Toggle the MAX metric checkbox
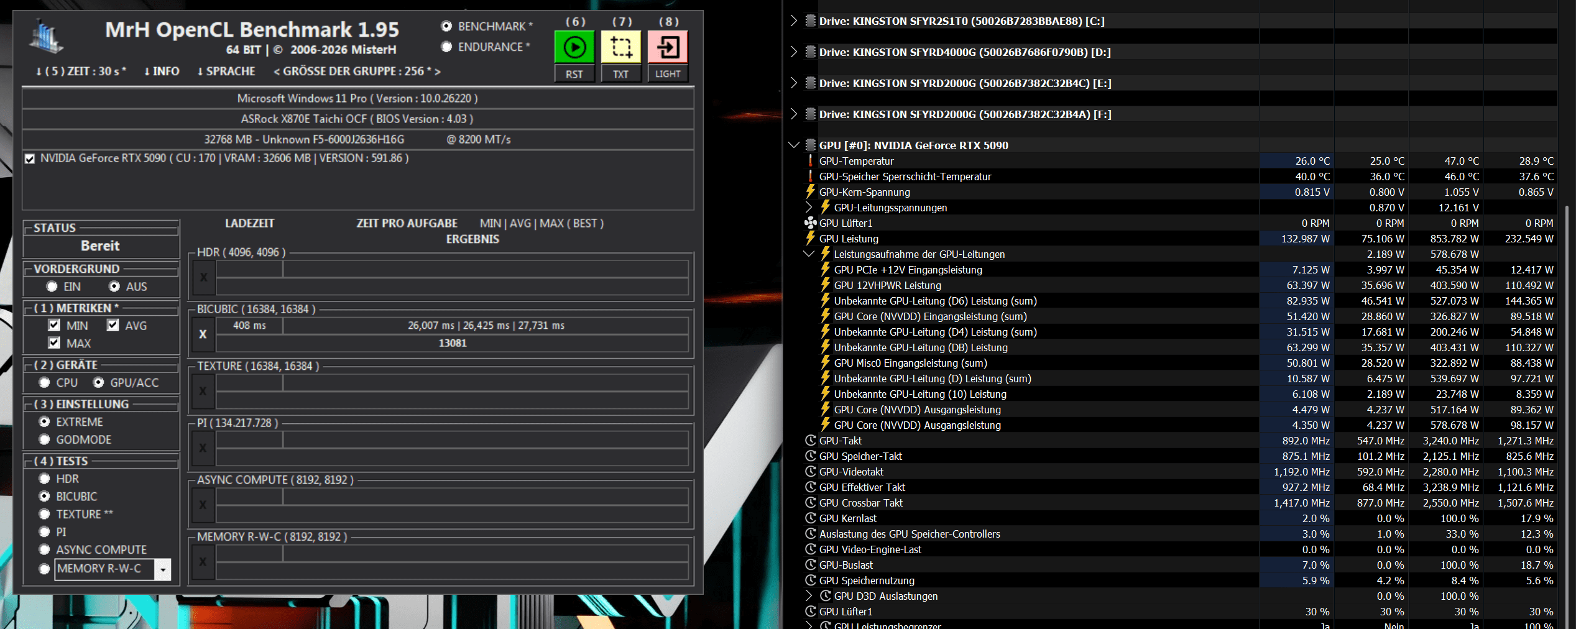The height and width of the screenshot is (629, 1576). point(54,342)
